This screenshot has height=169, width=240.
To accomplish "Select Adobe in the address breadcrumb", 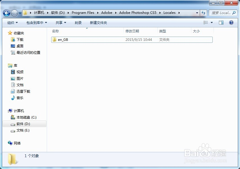I will click(x=107, y=13).
